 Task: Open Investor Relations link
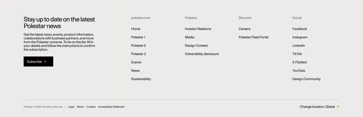tap(198, 29)
